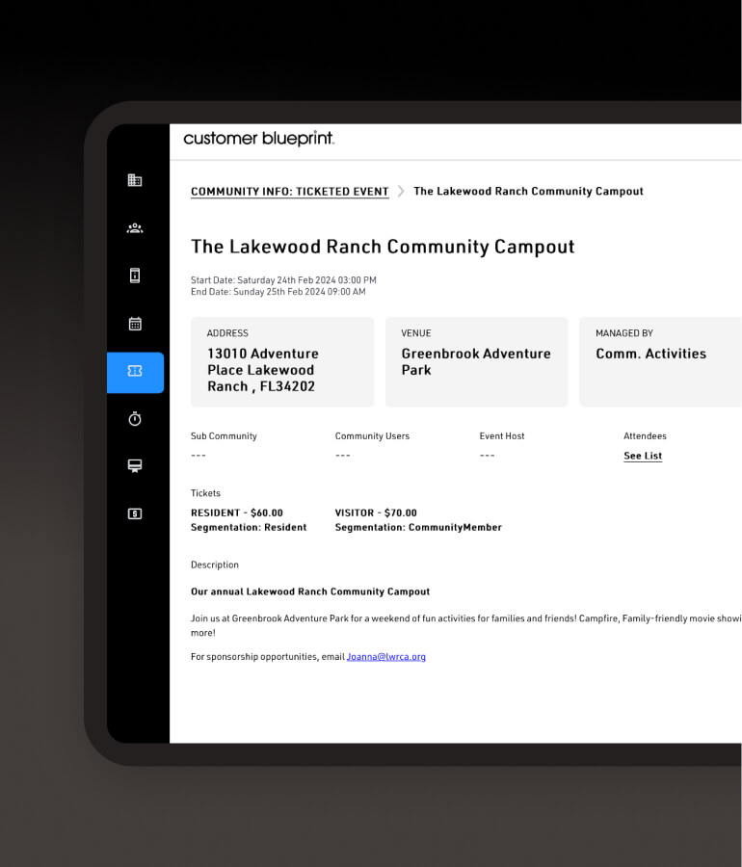The image size is (742, 867).
Task: Select the phone info sidebar icon
Action: (x=135, y=276)
